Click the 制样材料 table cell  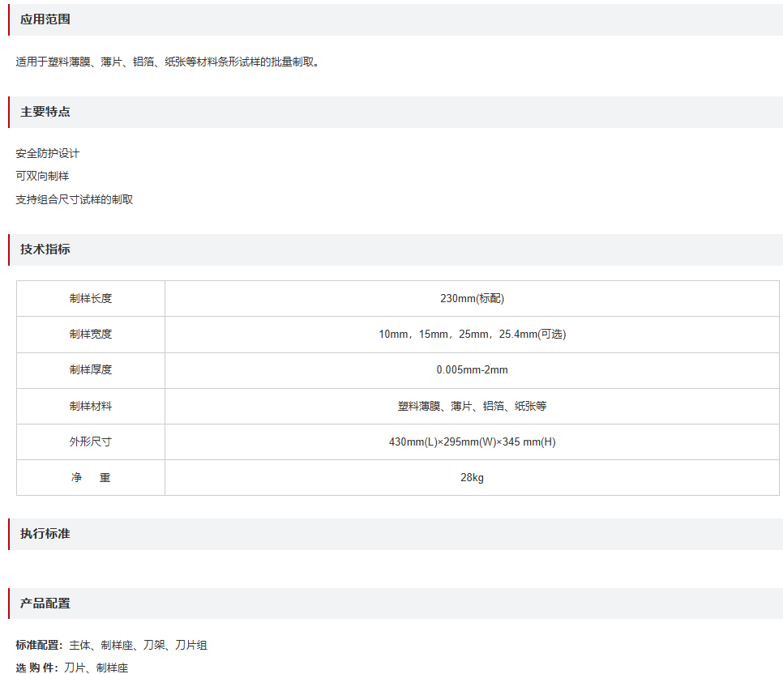click(91, 407)
